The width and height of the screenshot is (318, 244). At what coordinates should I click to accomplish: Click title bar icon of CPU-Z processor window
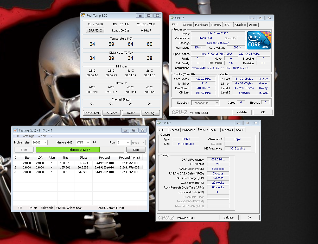[172, 18]
